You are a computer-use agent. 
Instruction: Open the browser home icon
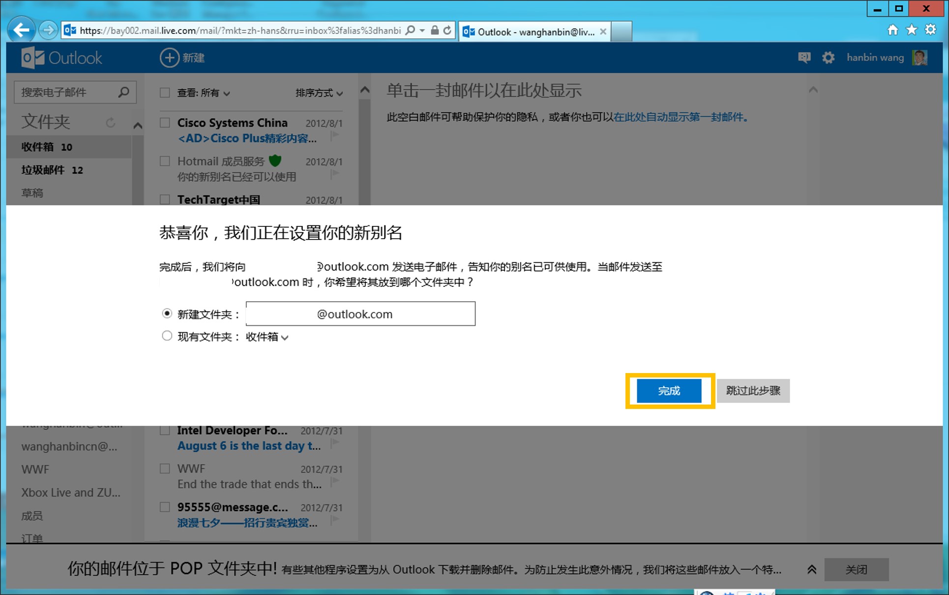892,30
